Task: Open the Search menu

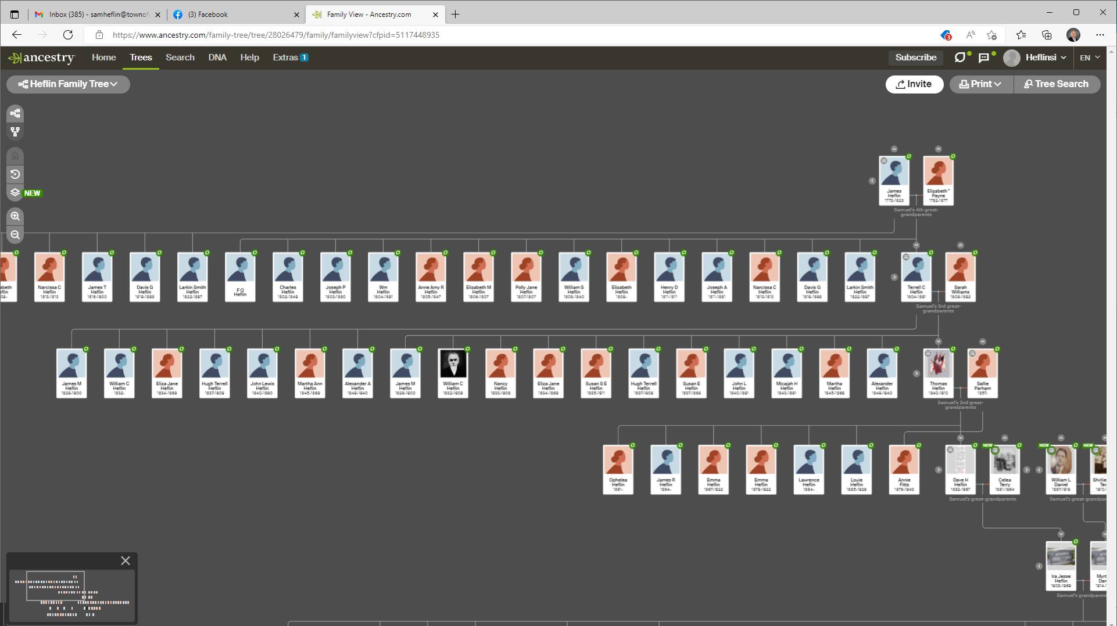Action: [180, 57]
